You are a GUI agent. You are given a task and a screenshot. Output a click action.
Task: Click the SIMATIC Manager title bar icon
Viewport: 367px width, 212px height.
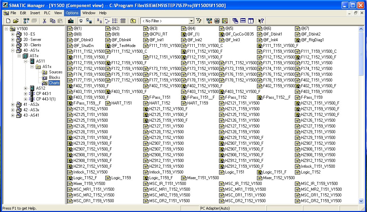(x=5, y=5)
